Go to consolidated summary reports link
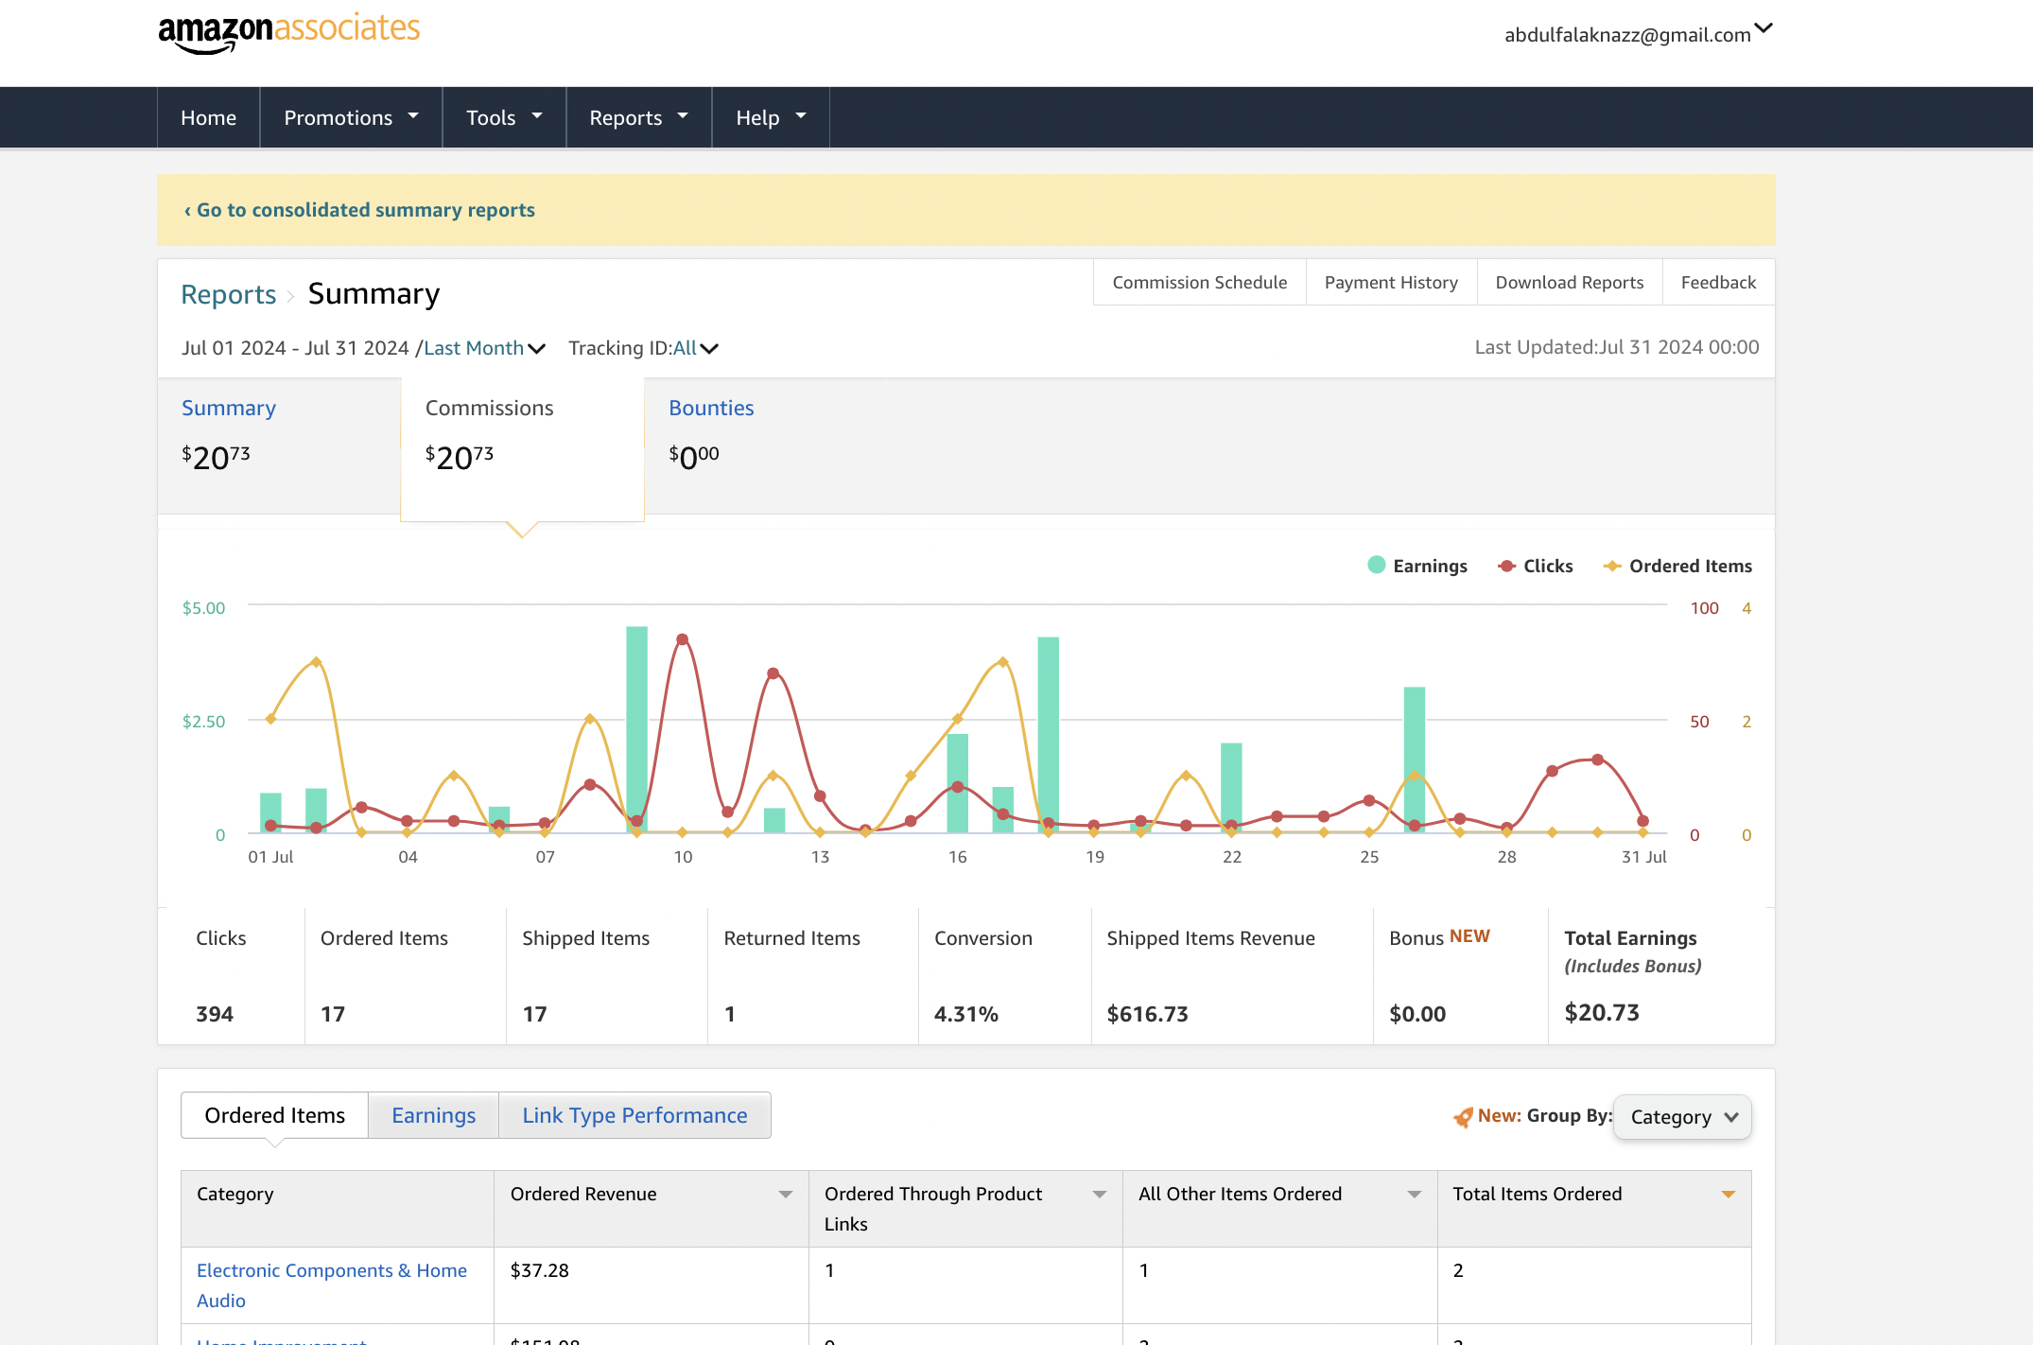 click(x=359, y=210)
